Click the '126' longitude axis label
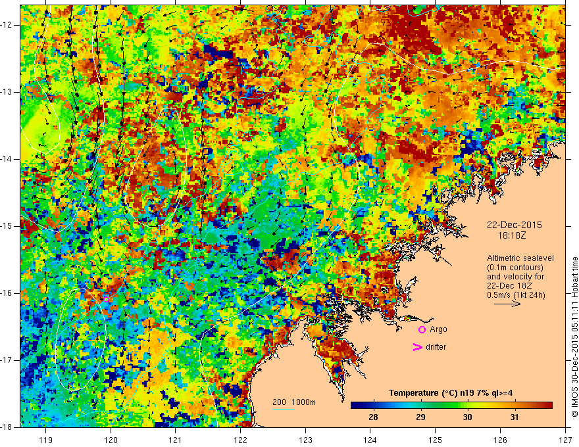579x447 pixels. (x=500, y=440)
